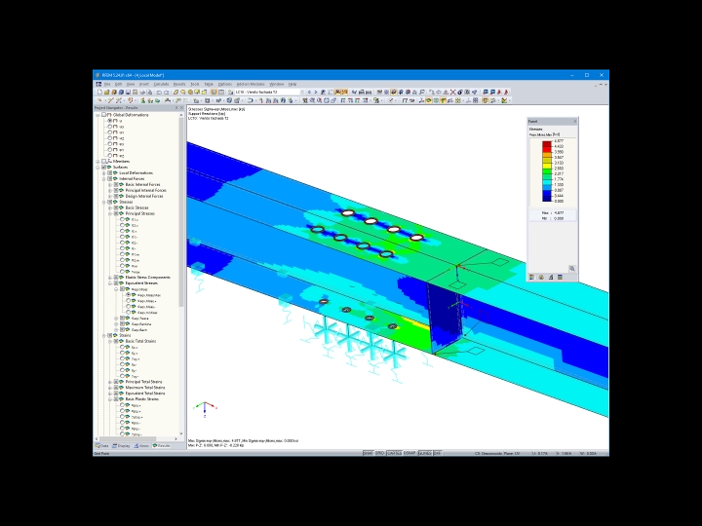Click the second icon in Panel bottom row
This screenshot has width=702, height=526.
[541, 278]
